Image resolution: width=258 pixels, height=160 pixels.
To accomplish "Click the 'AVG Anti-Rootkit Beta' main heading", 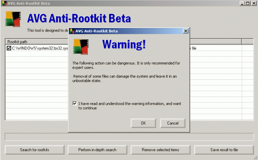I will (x=79, y=18).
